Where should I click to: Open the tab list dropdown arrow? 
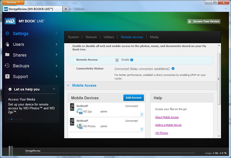pyautogui.click(x=226, y=9)
